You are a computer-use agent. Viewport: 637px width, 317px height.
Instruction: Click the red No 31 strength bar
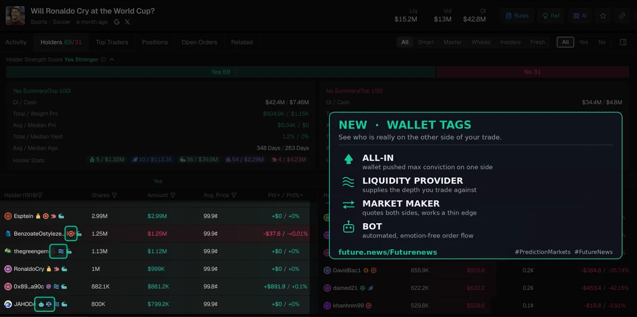pyautogui.click(x=532, y=72)
